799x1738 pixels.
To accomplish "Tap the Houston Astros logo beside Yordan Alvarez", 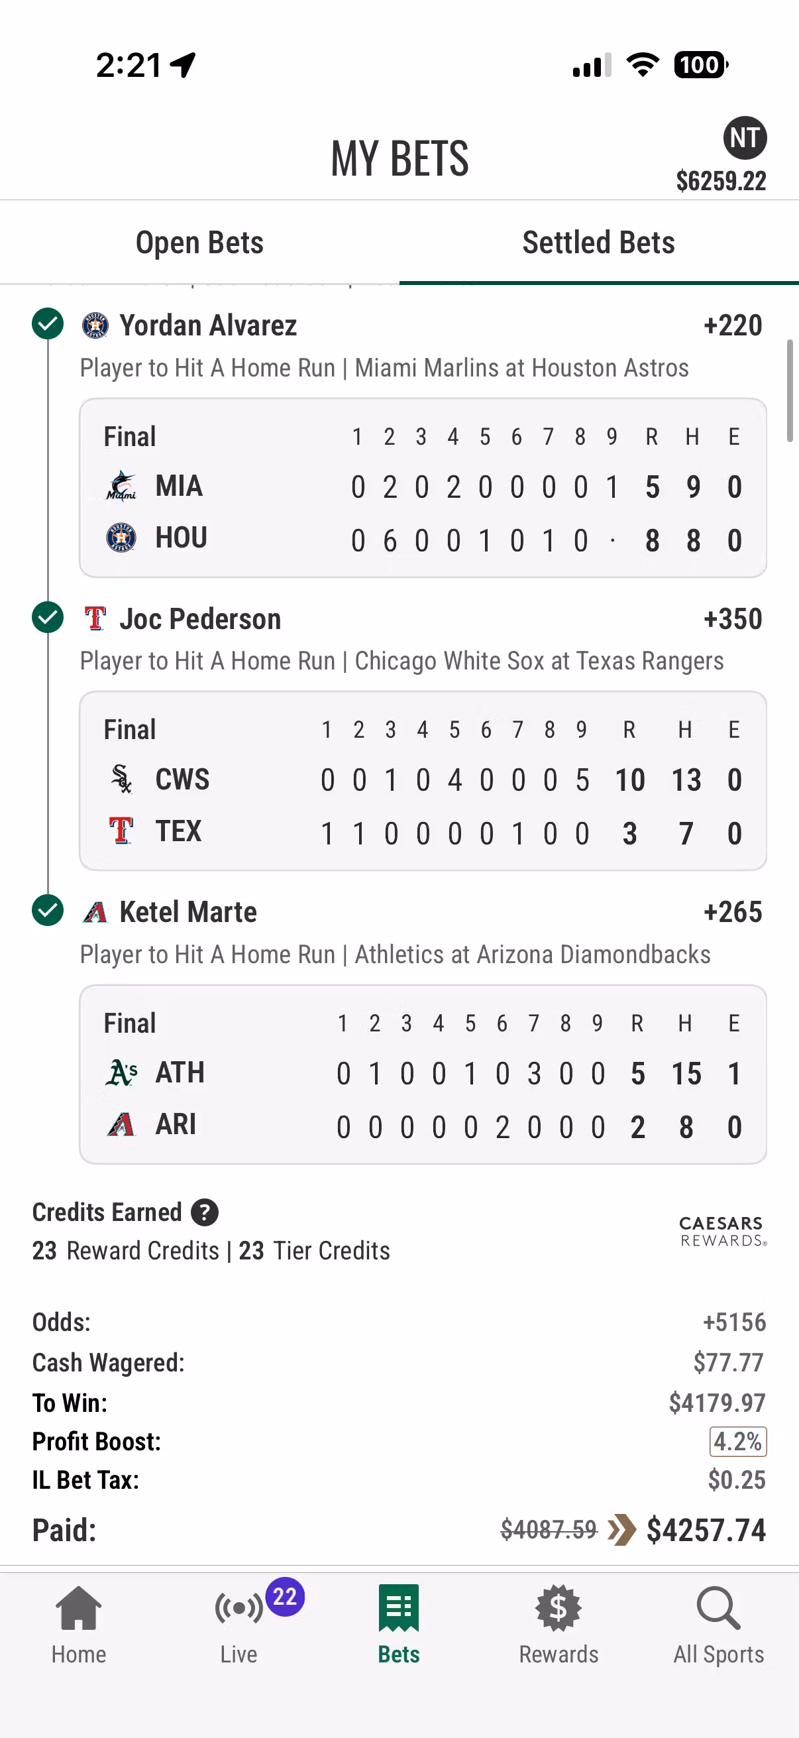I will coord(95,325).
